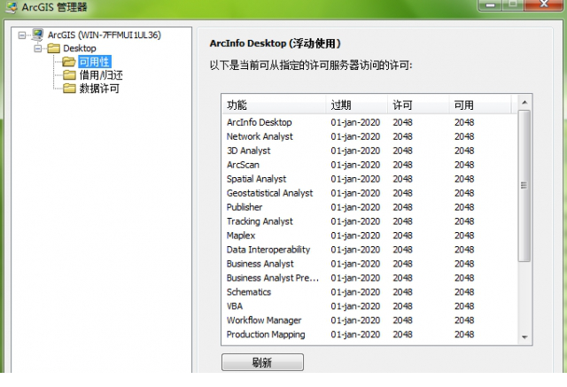Screen dimensions: 567x387
Task: Click the ArcGIS 管理器 title bar icon
Action: coord(12,7)
